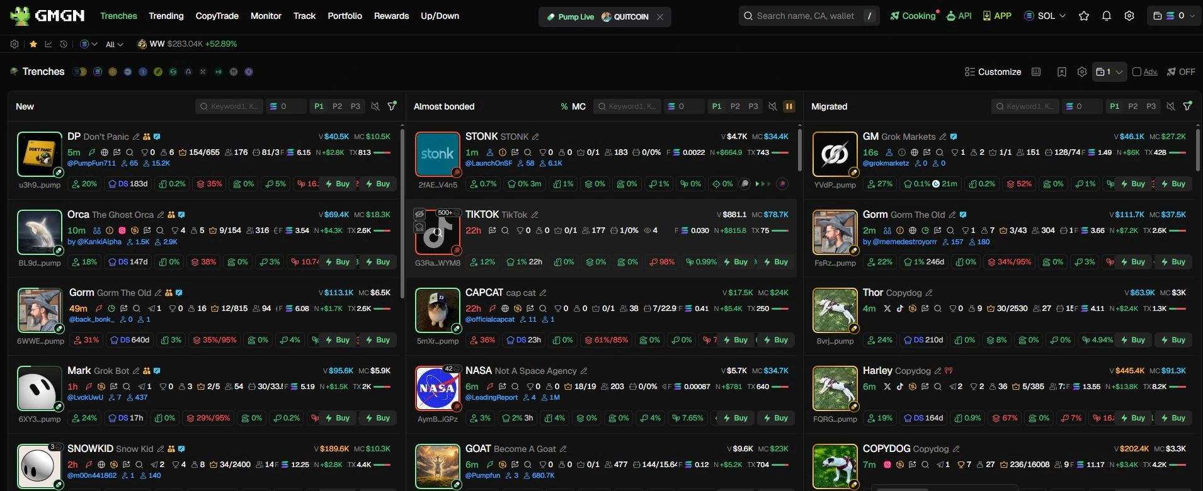Open the chart icon in the ticker bar
This screenshot has width=1203, height=491.
coord(48,44)
